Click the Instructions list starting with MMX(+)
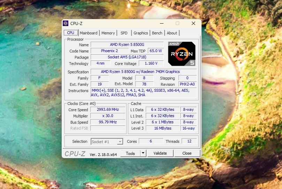Image resolution: width=282 pixels, height=189 pixels. [144, 92]
